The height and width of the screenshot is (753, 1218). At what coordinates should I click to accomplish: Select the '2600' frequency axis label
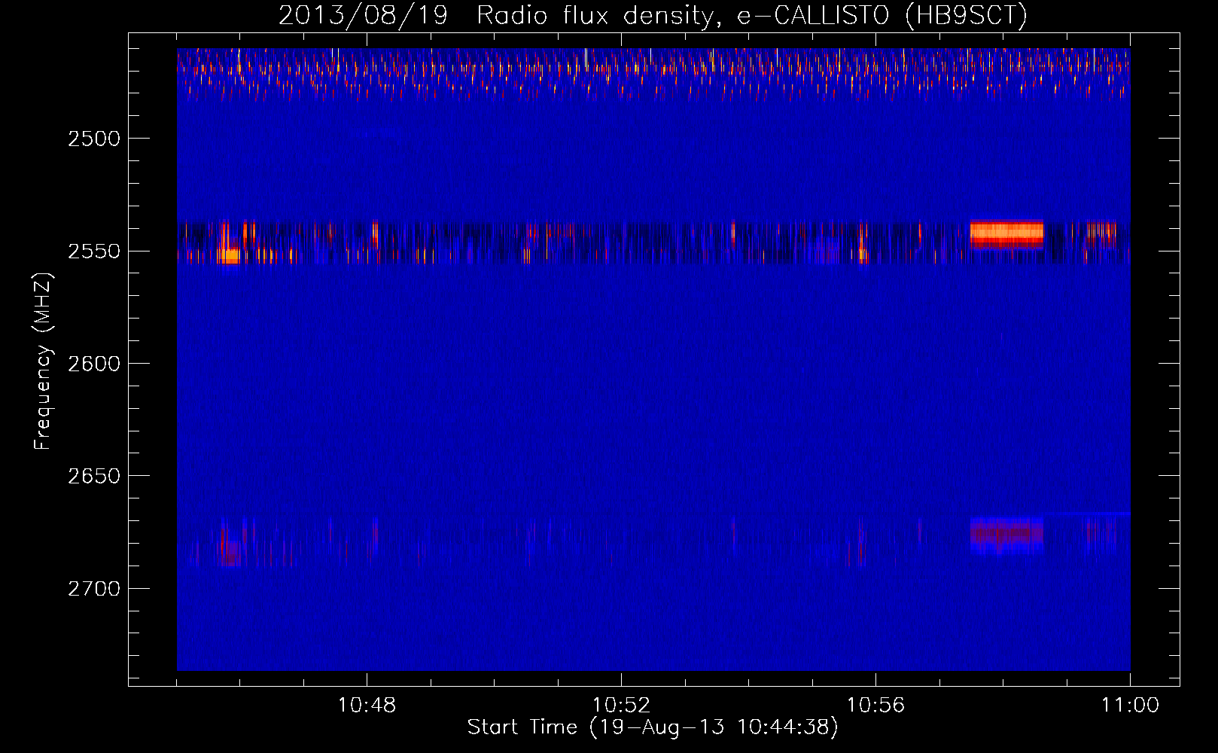(x=93, y=363)
